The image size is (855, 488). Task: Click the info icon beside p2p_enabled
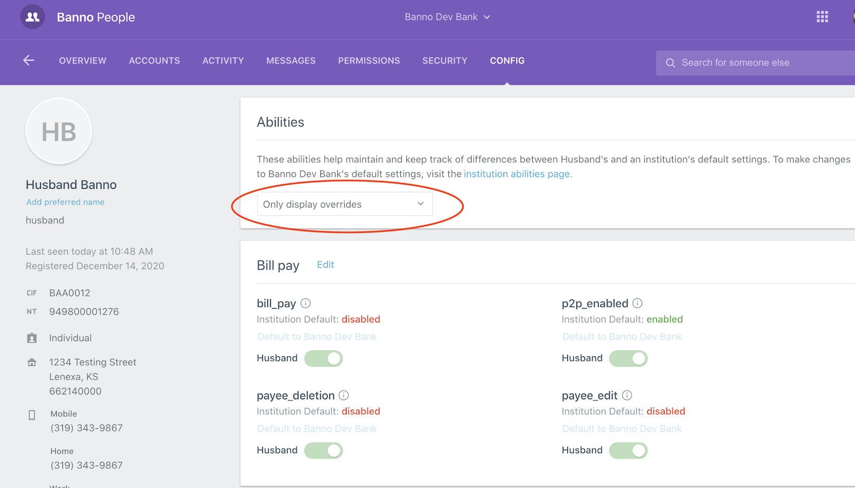point(638,303)
